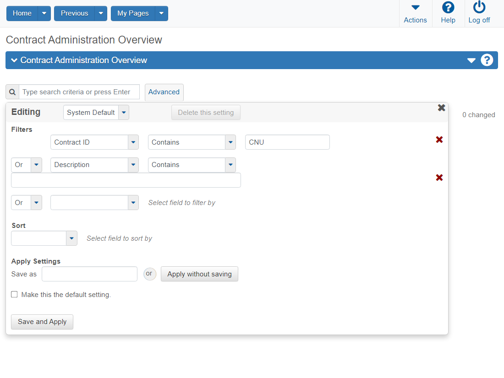Open Contains operator dropdown for Description
Viewport: 504px width, 378px height.
point(230,165)
